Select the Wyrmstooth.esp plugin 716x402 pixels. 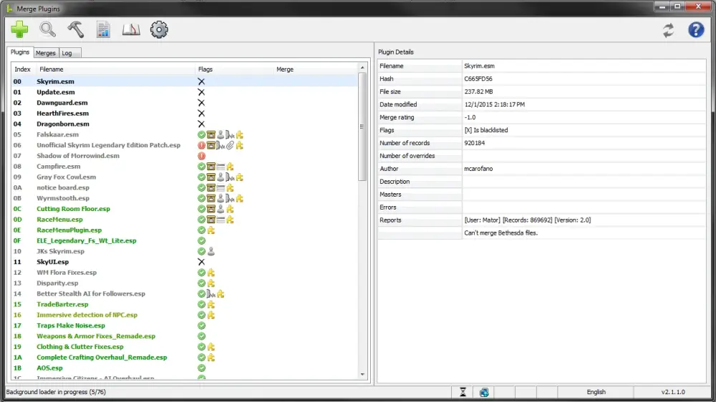click(x=63, y=198)
